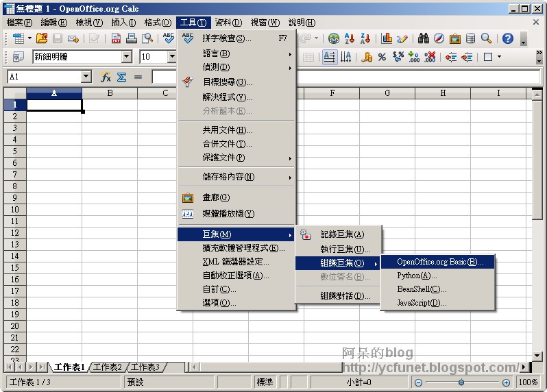Click the Sort ascending icon
This screenshot has height=392, width=547.
tap(350, 38)
